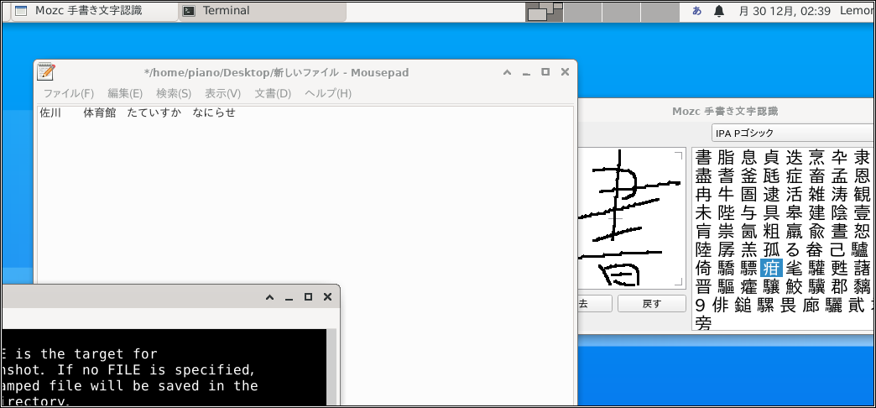Viewport: 876px width, 408px height.
Task: Click the word 佐川 in Mousepad
Action: (x=51, y=112)
